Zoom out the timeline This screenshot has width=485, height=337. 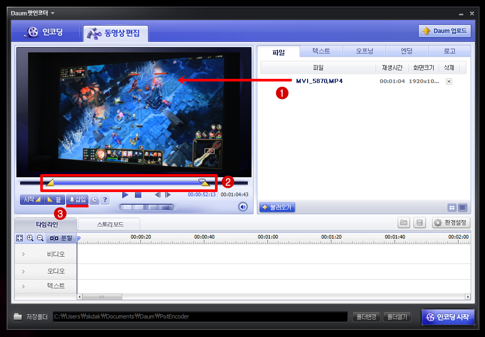click(40, 238)
